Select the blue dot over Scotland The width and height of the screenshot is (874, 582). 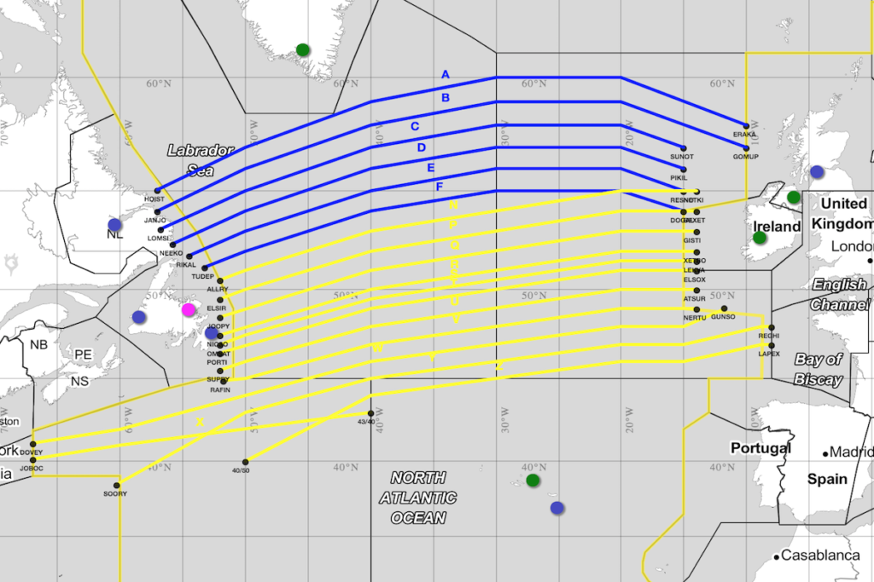pyautogui.click(x=817, y=171)
